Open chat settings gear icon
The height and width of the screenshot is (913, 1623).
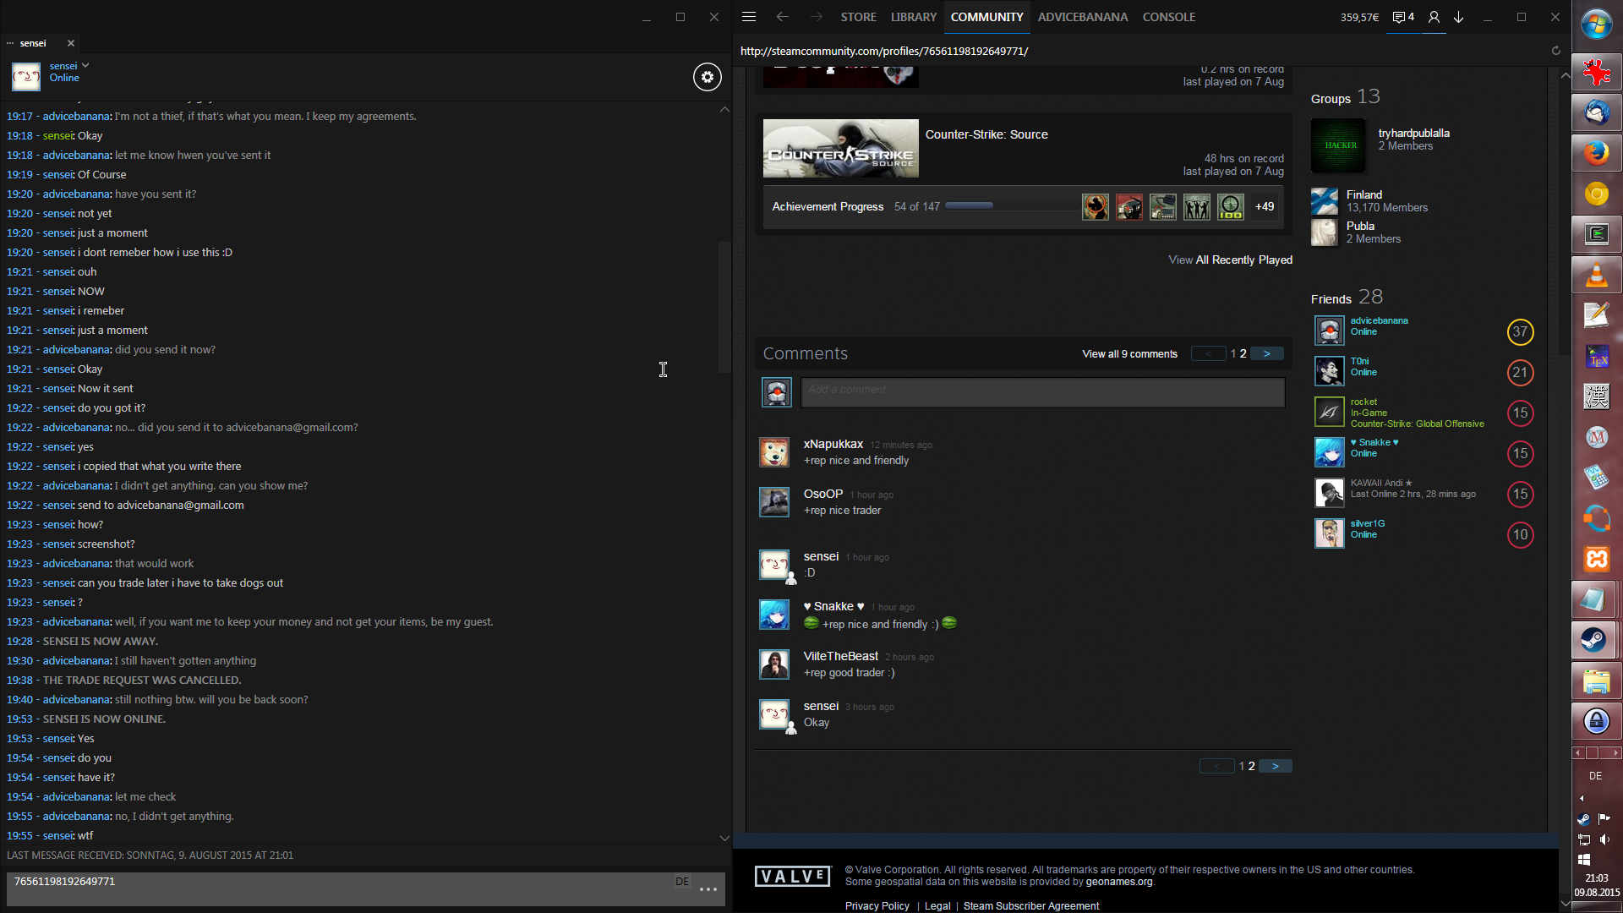click(x=708, y=77)
